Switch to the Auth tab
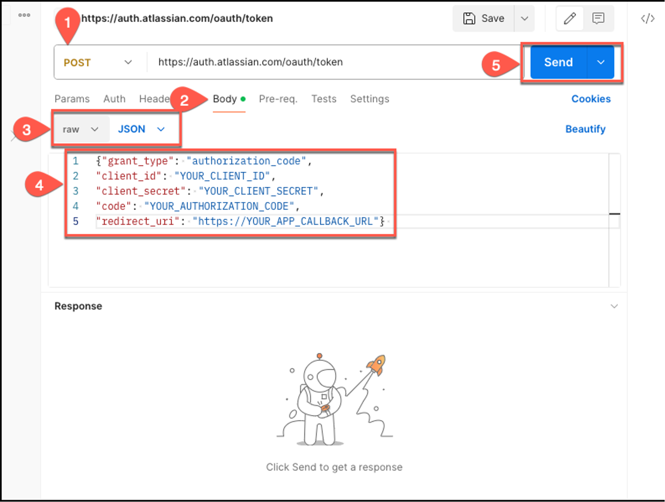 tap(114, 99)
